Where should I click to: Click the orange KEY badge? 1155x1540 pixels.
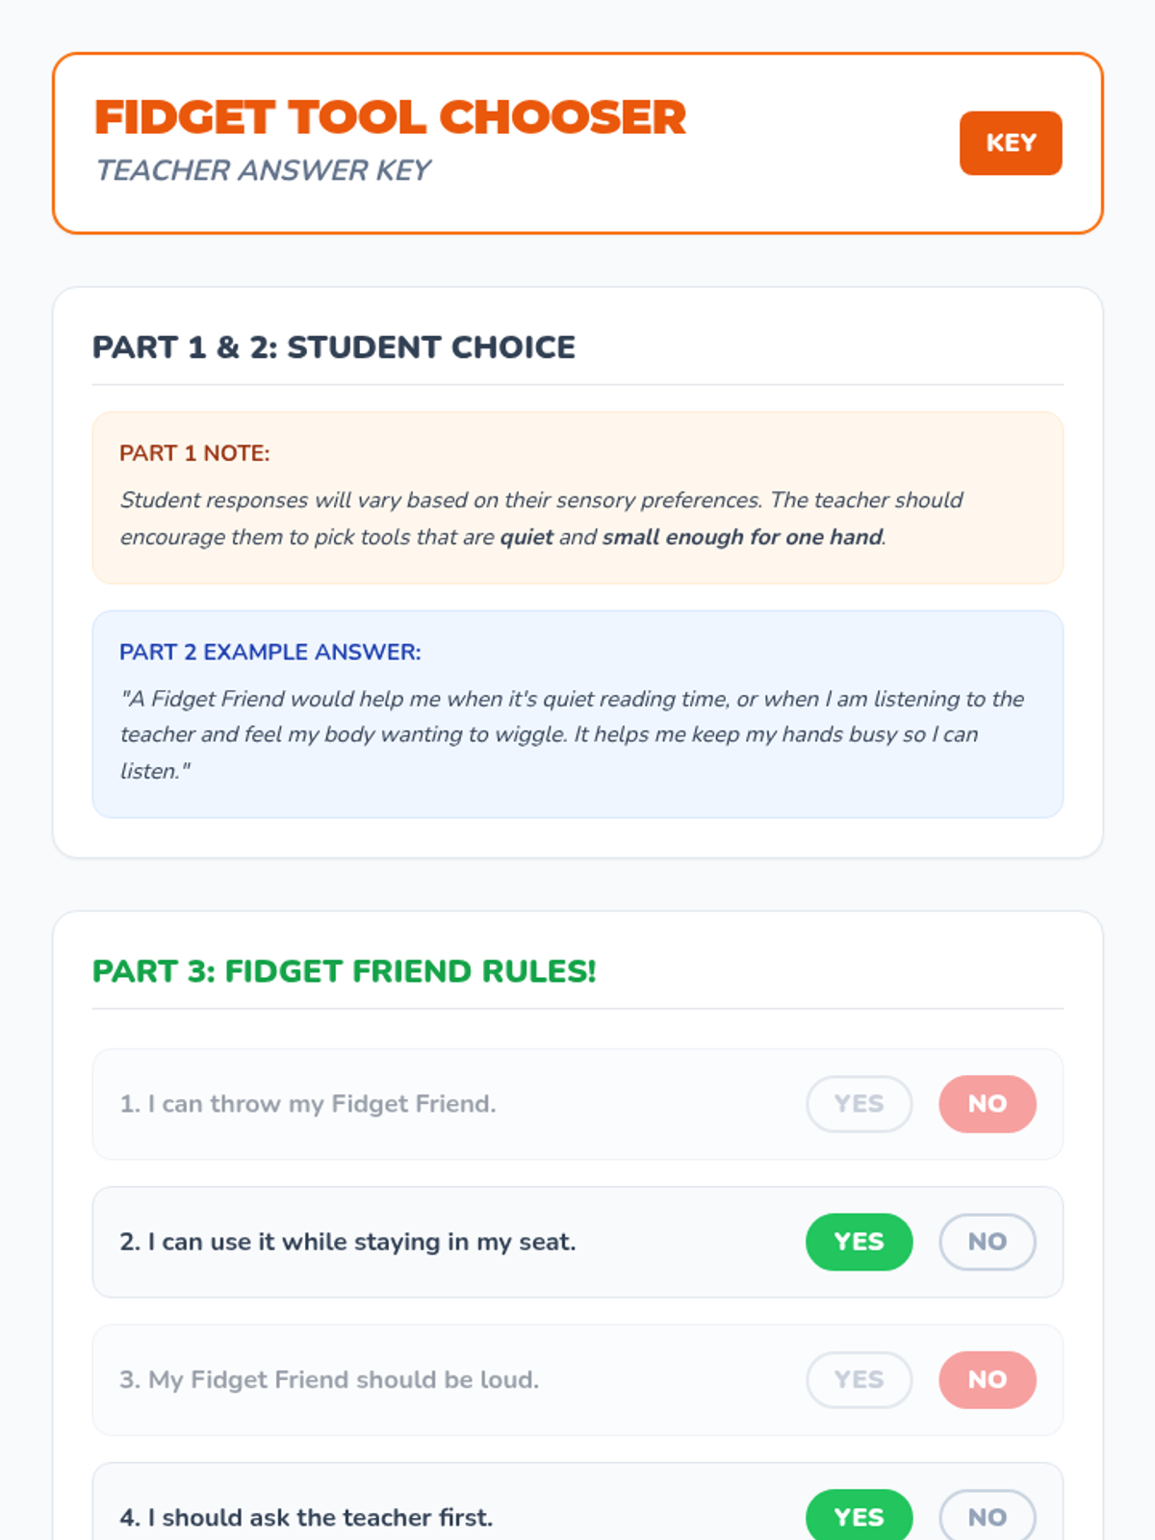[x=1010, y=143]
